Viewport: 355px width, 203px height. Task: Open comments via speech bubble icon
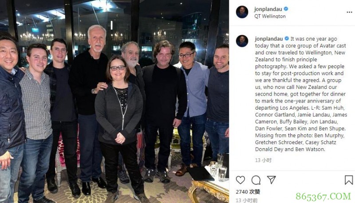tap(256, 180)
